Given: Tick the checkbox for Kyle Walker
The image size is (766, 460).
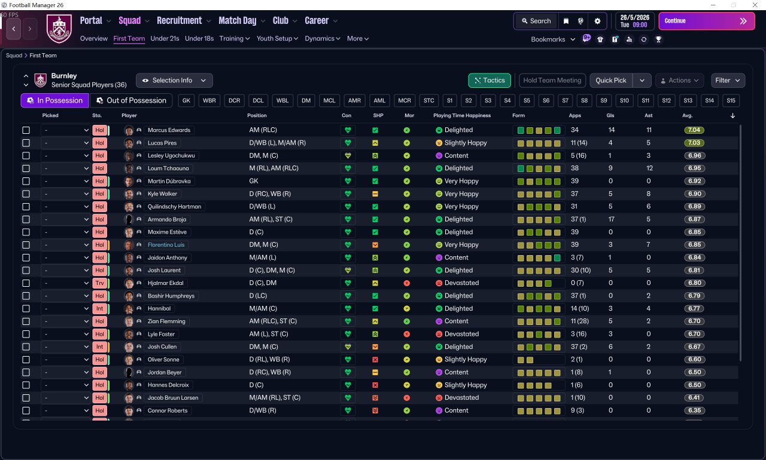Looking at the screenshot, I should click(26, 194).
